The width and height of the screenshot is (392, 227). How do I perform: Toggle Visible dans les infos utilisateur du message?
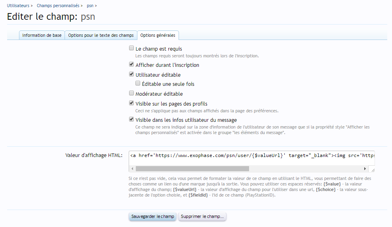pyautogui.click(x=131, y=119)
